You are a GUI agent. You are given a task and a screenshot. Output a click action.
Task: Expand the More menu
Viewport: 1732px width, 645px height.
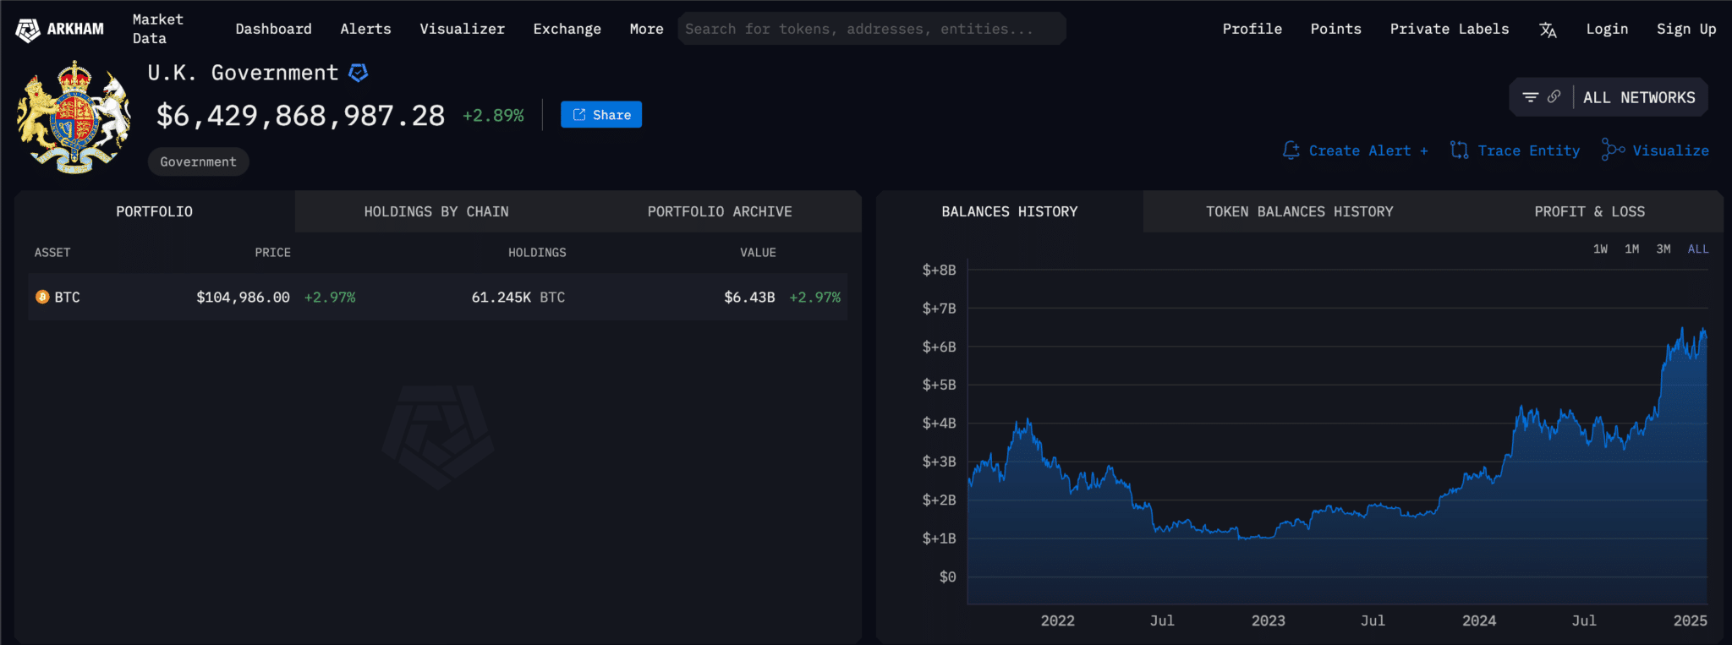click(x=646, y=29)
